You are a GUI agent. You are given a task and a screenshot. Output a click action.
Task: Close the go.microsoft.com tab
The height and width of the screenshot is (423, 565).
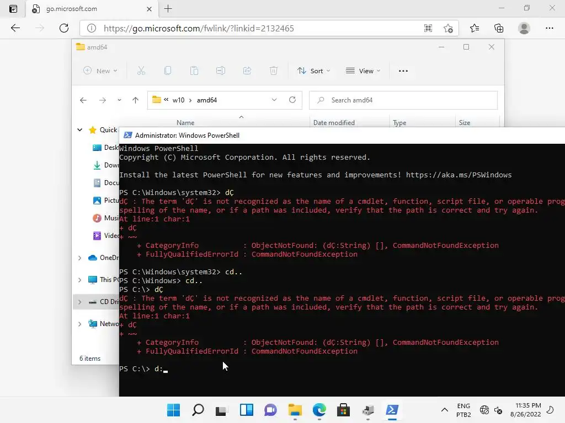click(x=149, y=9)
